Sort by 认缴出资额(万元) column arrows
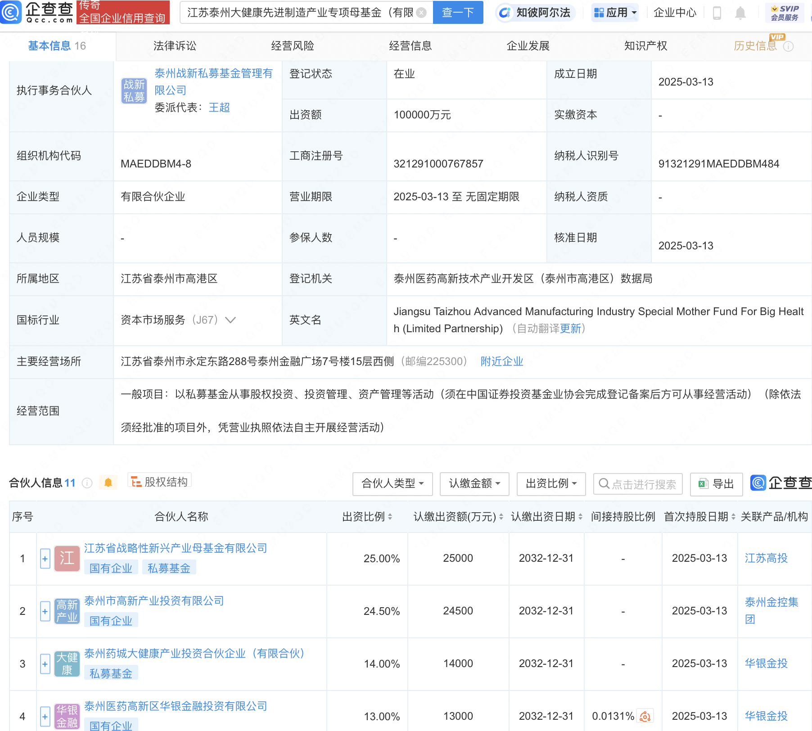Viewport: 812px width, 731px height. click(x=501, y=517)
